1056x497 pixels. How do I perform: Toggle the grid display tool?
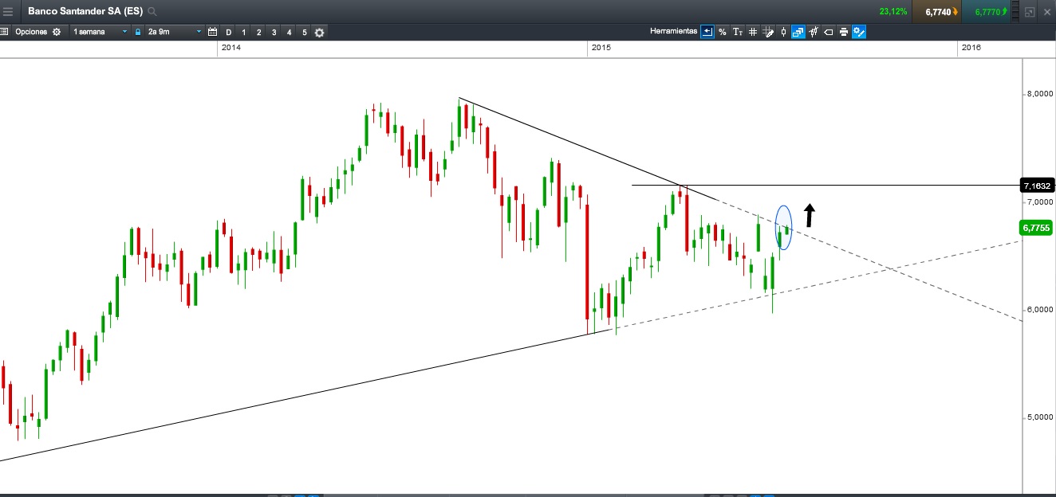tap(753, 32)
